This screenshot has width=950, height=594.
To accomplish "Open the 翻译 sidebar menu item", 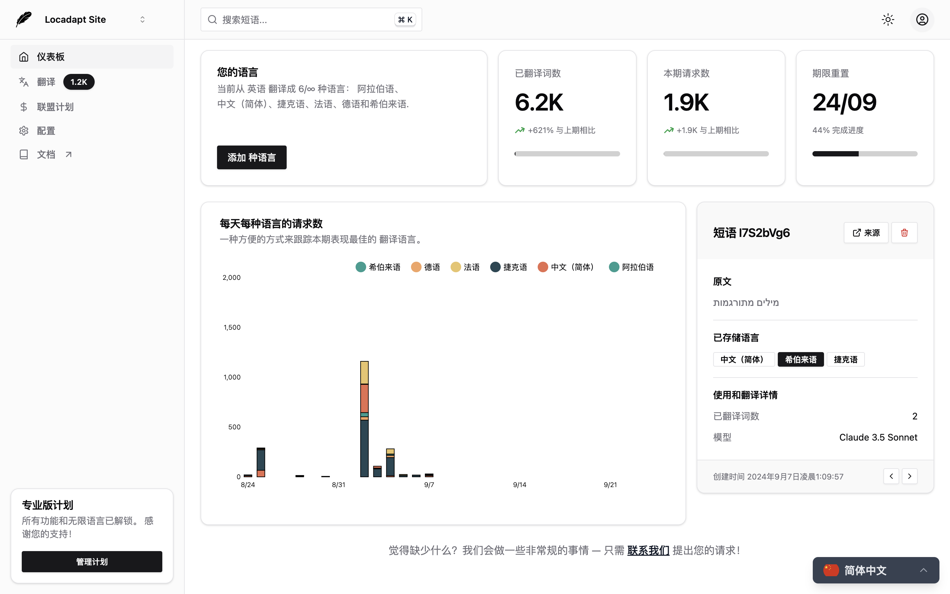I will click(x=46, y=82).
